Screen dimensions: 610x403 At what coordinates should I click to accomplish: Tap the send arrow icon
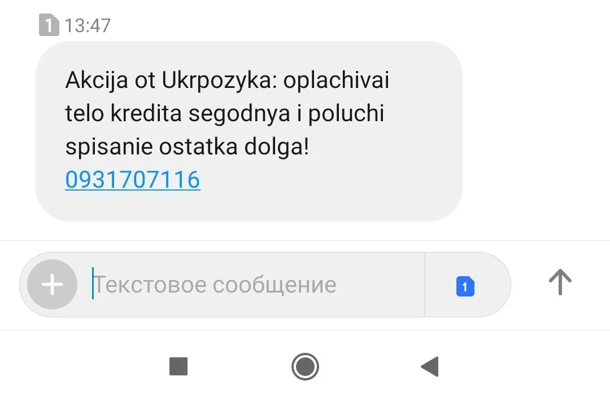pos(560,282)
